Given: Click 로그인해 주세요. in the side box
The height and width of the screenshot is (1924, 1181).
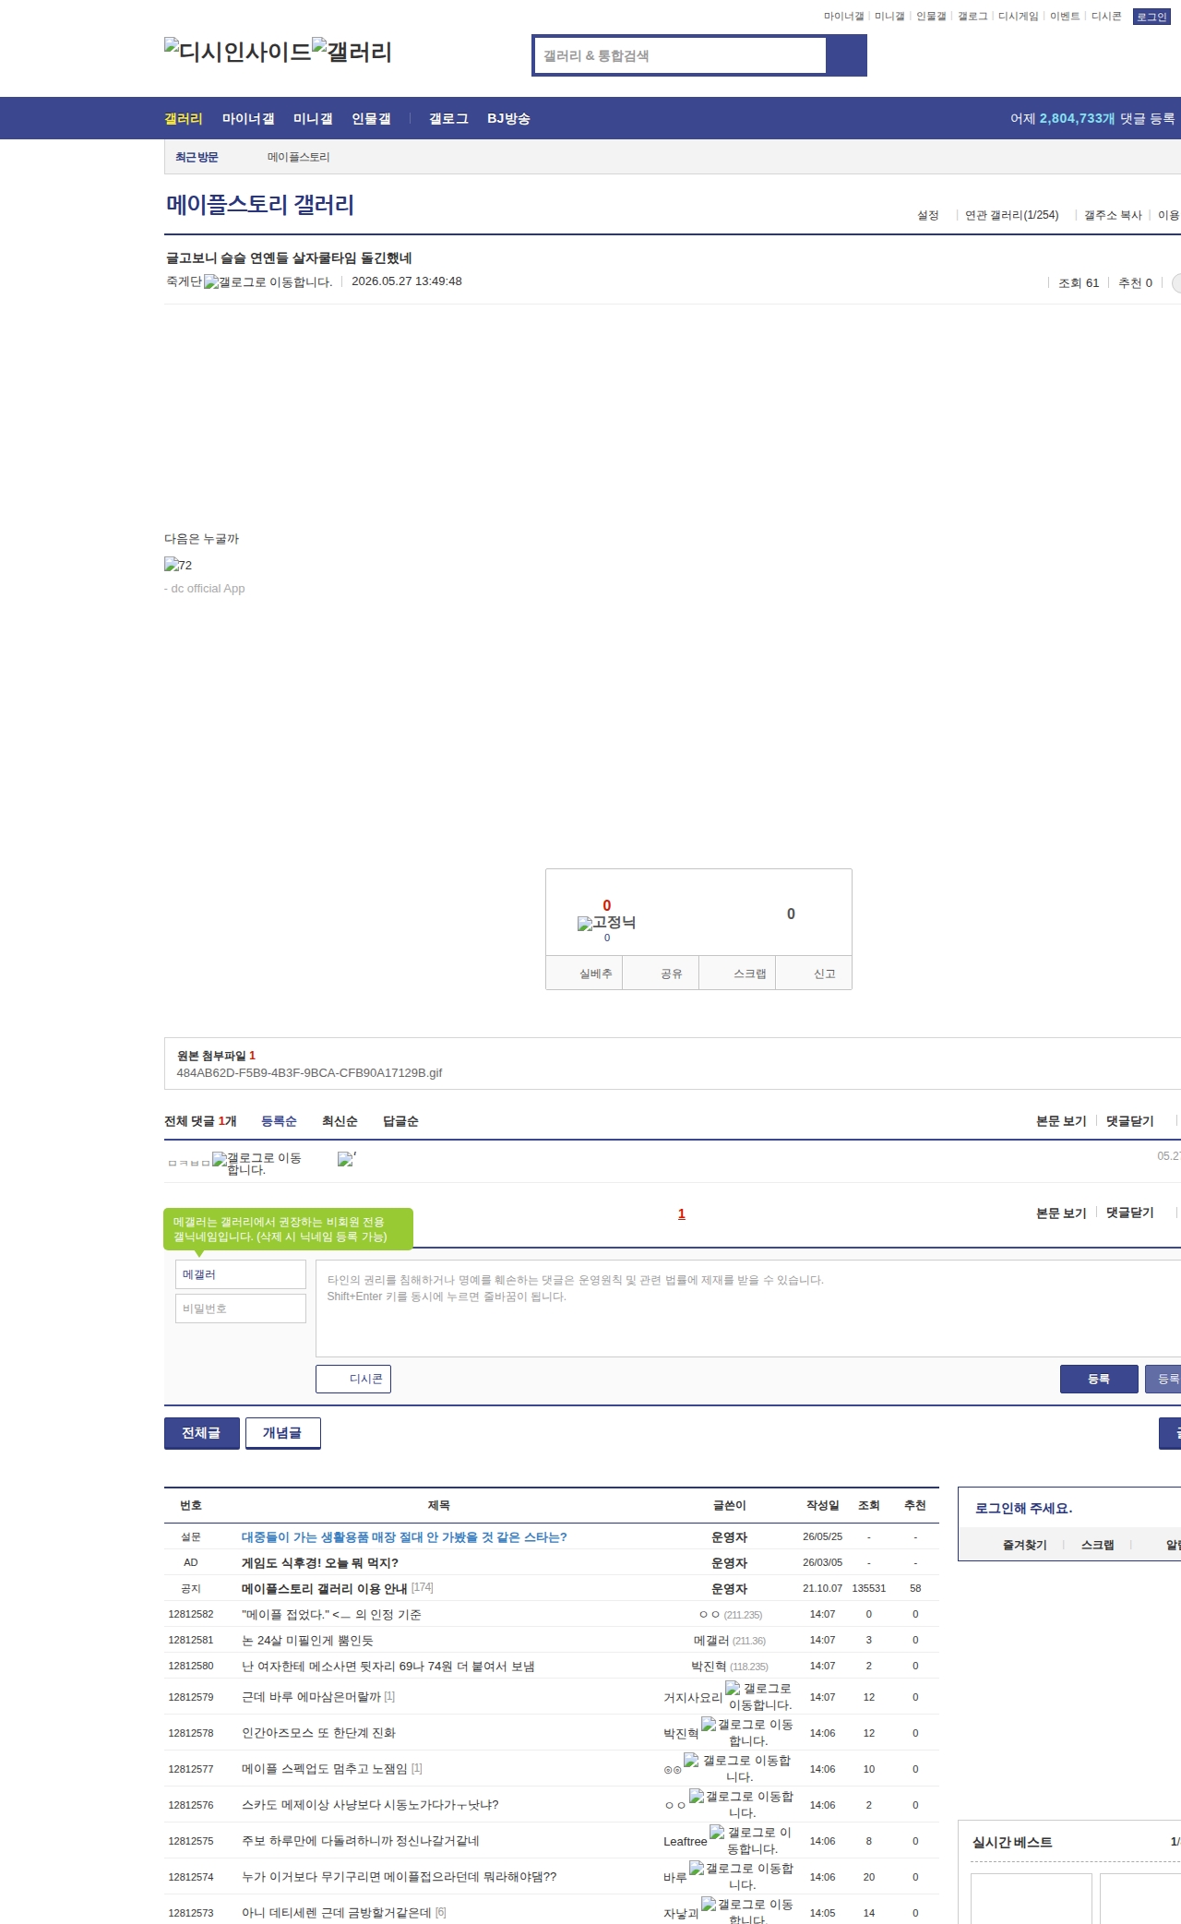Looking at the screenshot, I should pos(1023,1508).
